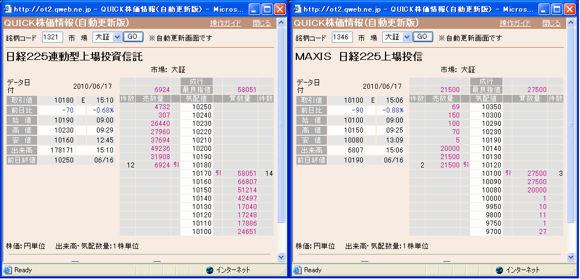Open 操作ガイド link in the left window
The width and height of the screenshot is (580, 280).
click(225, 23)
